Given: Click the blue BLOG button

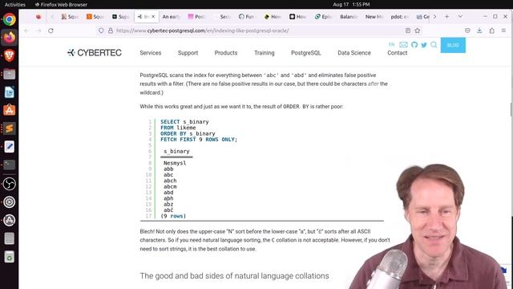Looking at the screenshot, I should (453, 45).
